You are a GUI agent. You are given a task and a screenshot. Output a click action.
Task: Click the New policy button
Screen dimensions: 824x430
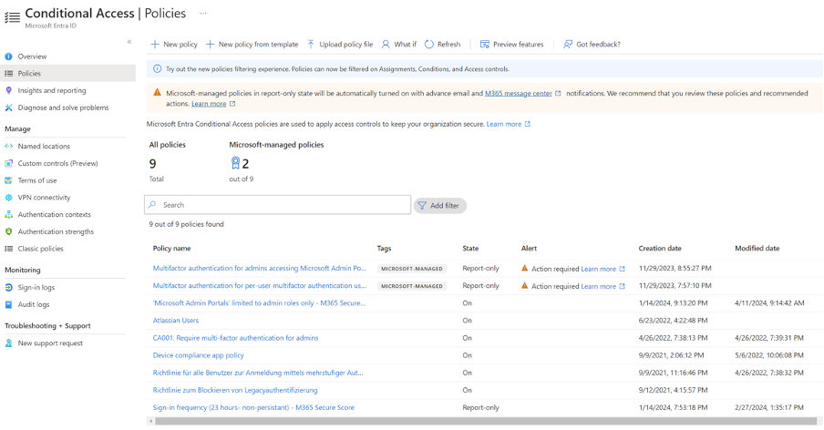pos(173,45)
